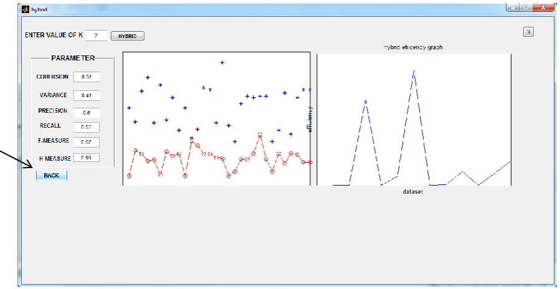Select the H MEASURE value field
Viewport: 560px width, 289px height.
tap(87, 158)
